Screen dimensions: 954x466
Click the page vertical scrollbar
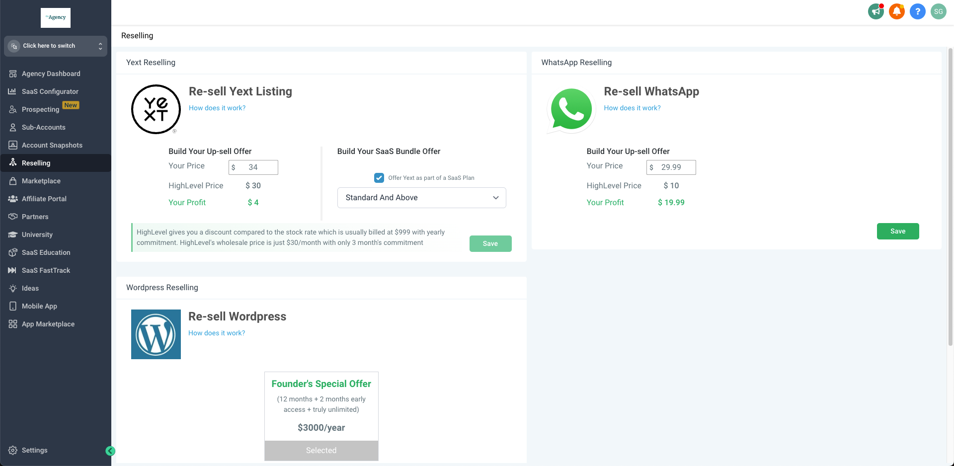tap(951, 197)
